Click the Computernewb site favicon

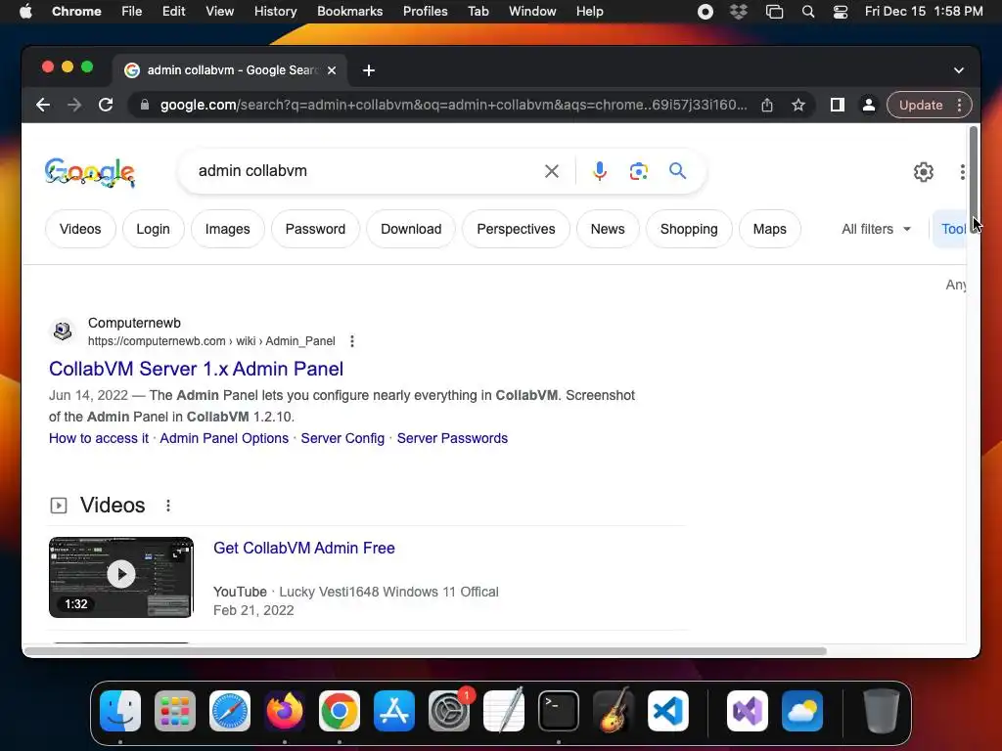(62, 331)
